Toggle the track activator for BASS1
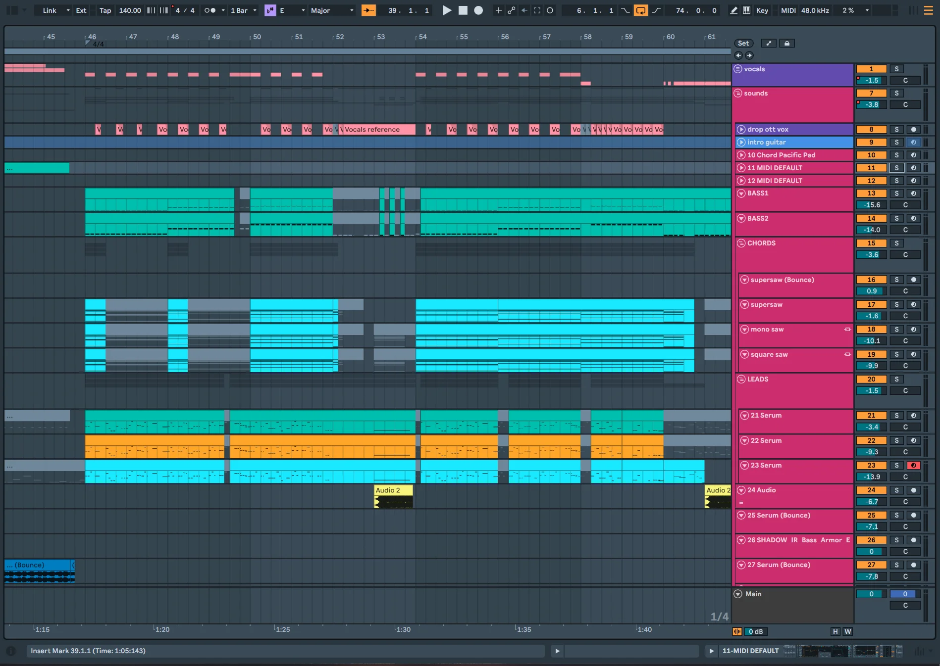Image resolution: width=940 pixels, height=666 pixels. [872, 193]
